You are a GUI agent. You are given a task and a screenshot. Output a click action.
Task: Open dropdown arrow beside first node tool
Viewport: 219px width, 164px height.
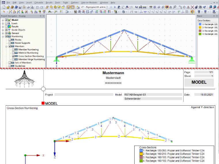[x=7, y=12]
